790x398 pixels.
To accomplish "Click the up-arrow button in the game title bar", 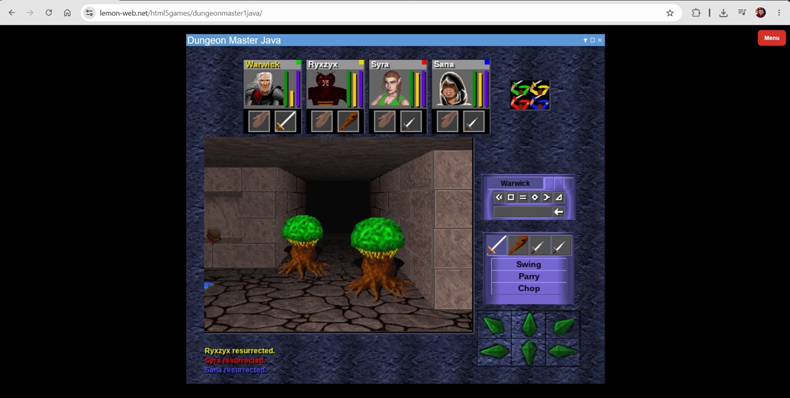I will 585,40.
